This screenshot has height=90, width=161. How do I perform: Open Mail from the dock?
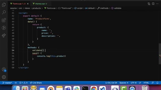(x=42, y=88)
